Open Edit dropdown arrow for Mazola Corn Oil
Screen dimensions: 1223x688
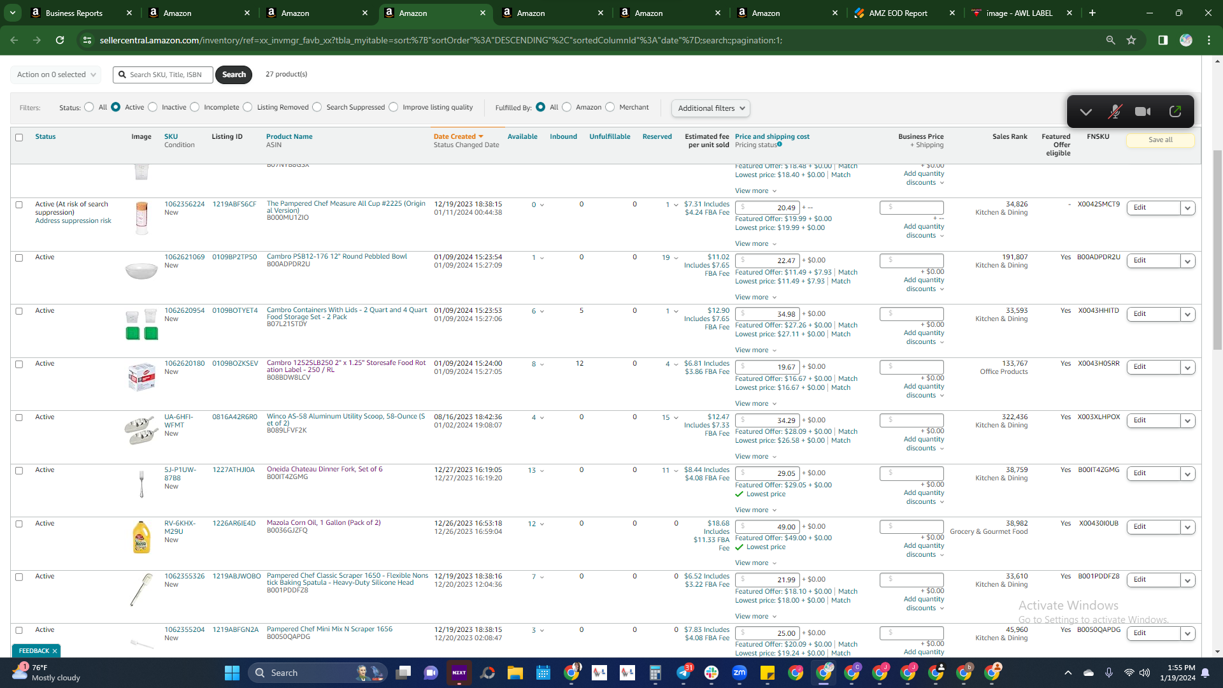tap(1187, 527)
